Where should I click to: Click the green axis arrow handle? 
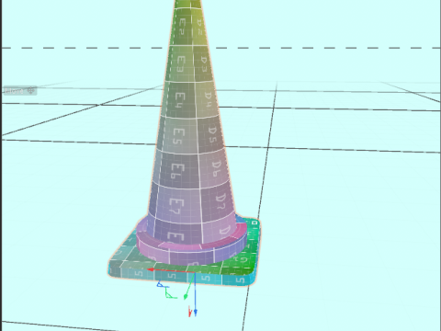[x=186, y=297]
